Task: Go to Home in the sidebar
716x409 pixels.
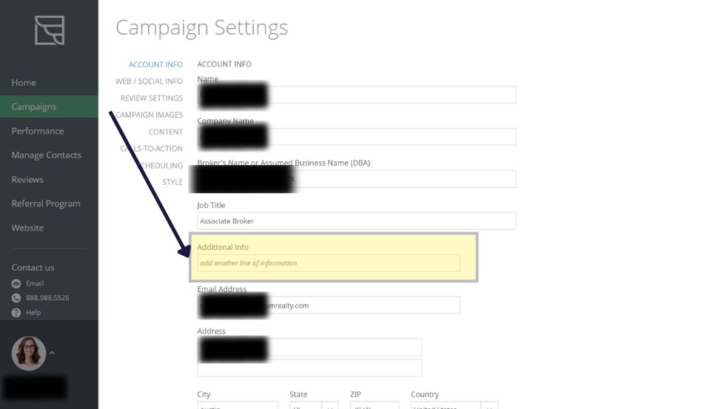Action: pyautogui.click(x=24, y=83)
